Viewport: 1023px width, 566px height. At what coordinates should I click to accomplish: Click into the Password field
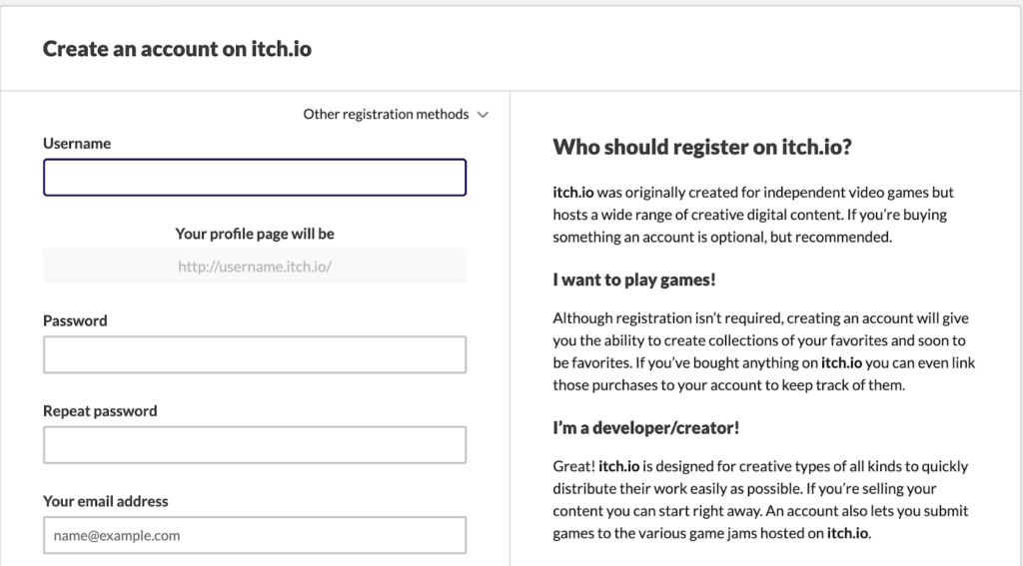[255, 354]
